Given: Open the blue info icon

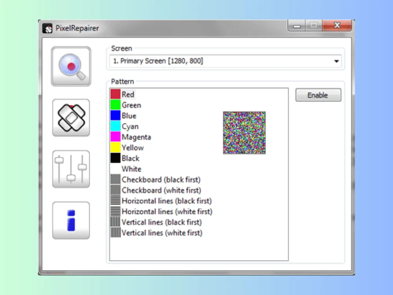Looking at the screenshot, I should coord(71,220).
